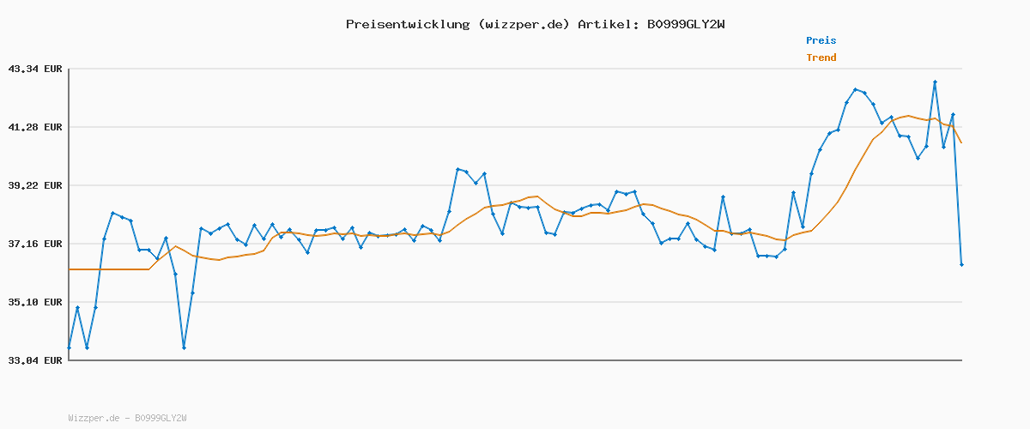This screenshot has width=1030, height=429.
Task: Click the Wizzper.de footer watermark text
Action: pos(94,418)
